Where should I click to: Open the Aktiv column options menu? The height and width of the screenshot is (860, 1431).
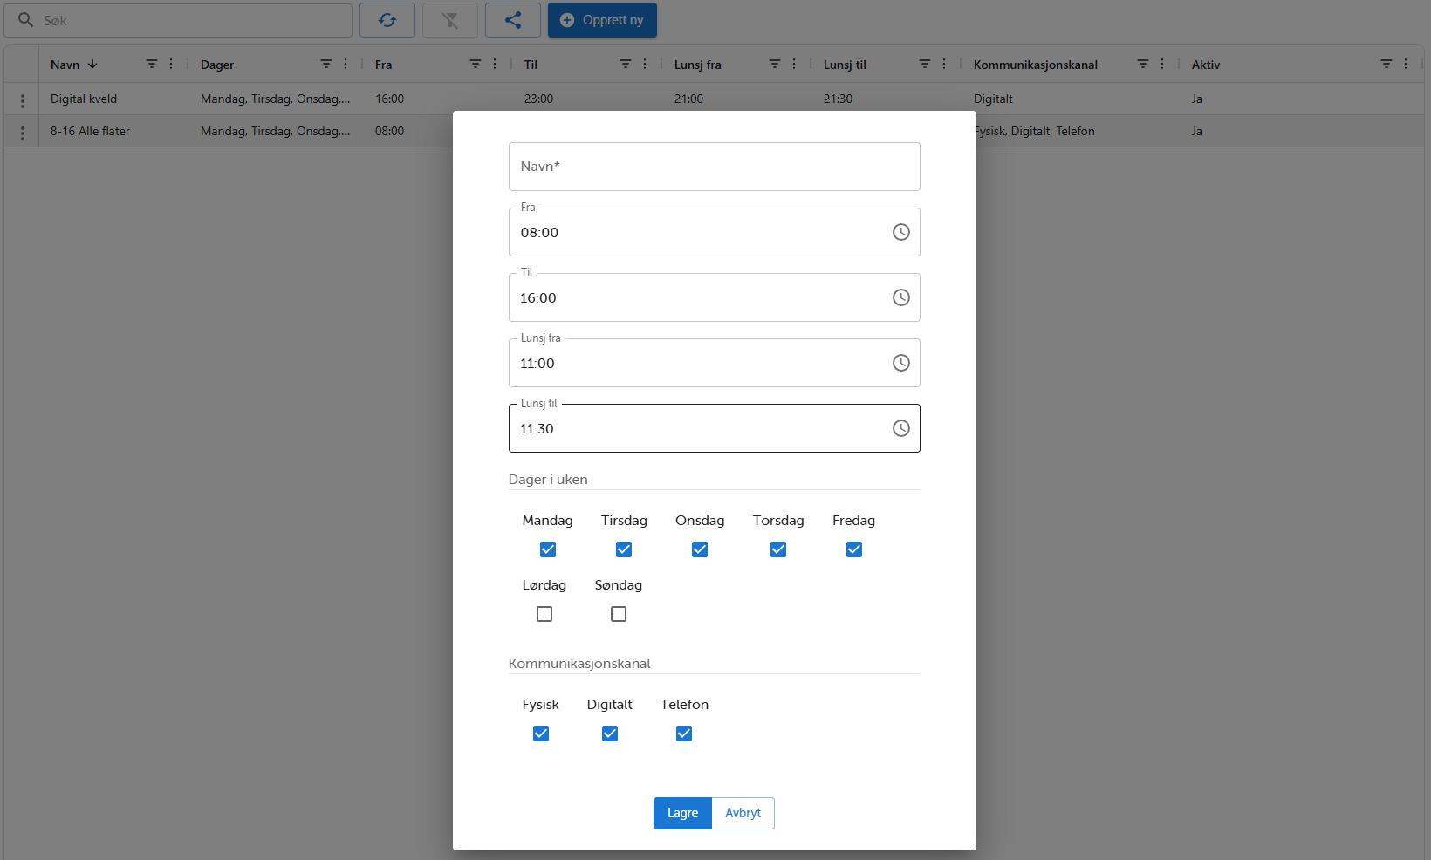point(1407,64)
